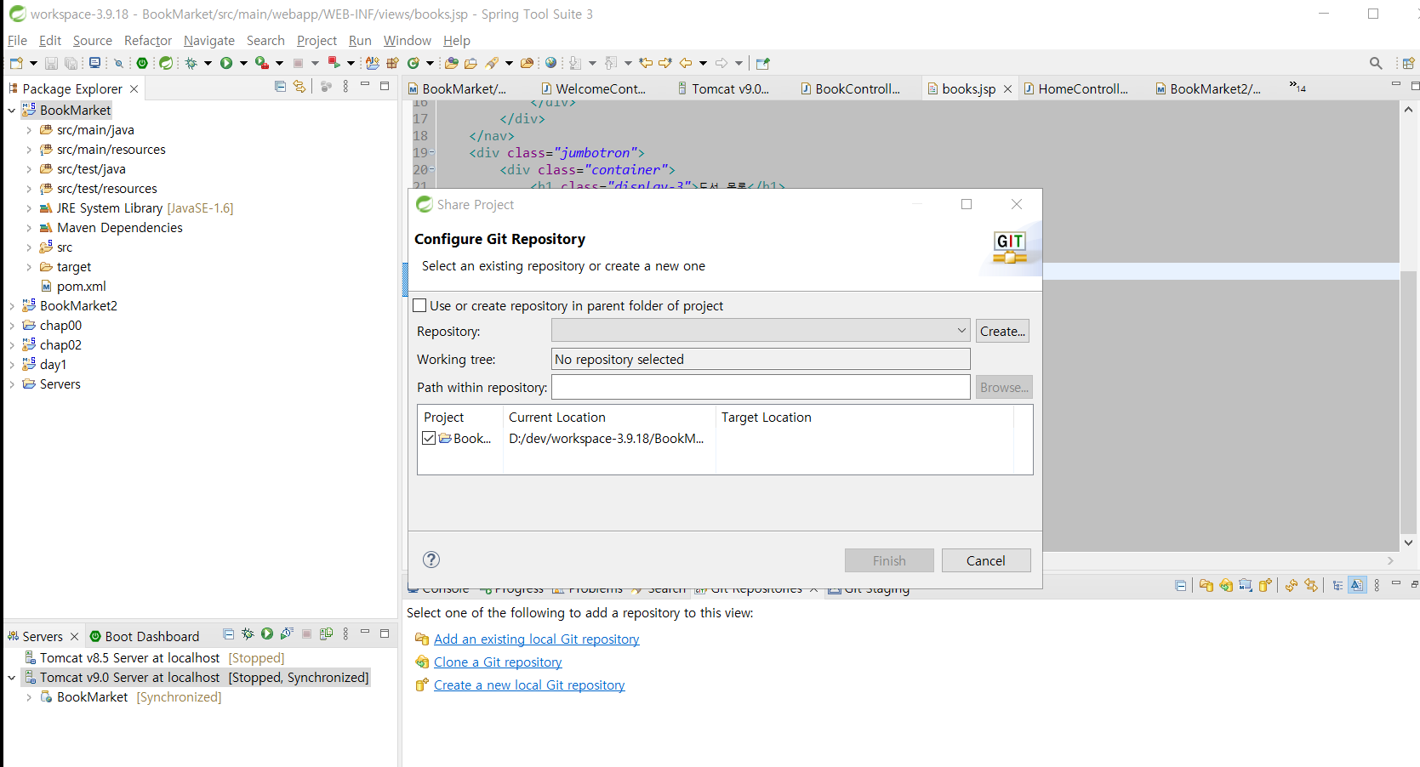Click the Open Type toolbar icon
1420x767 pixels.
tap(451, 63)
